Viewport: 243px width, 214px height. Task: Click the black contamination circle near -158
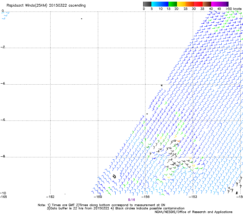pos(114,176)
